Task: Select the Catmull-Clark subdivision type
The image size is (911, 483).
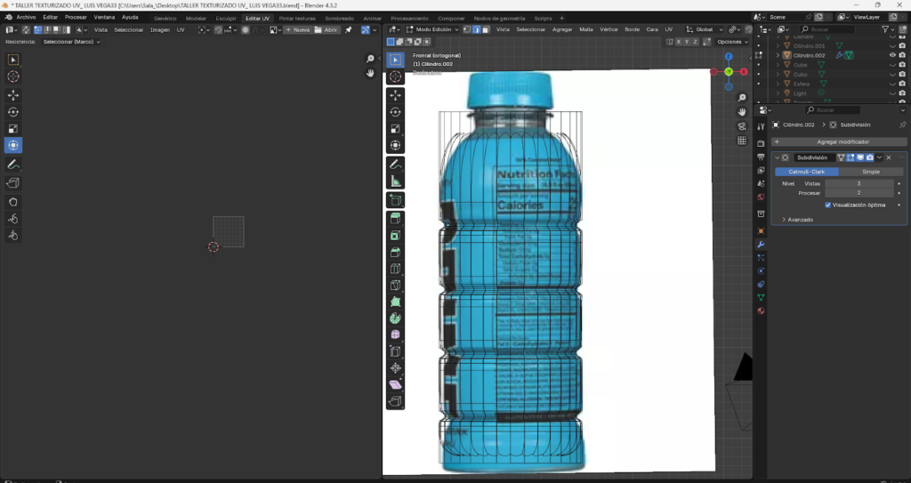Action: click(x=806, y=172)
